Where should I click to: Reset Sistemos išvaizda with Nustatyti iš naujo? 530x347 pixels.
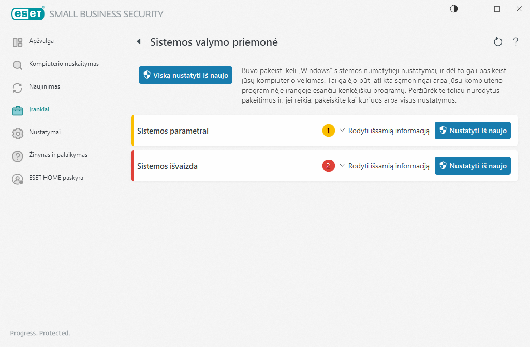click(x=473, y=166)
